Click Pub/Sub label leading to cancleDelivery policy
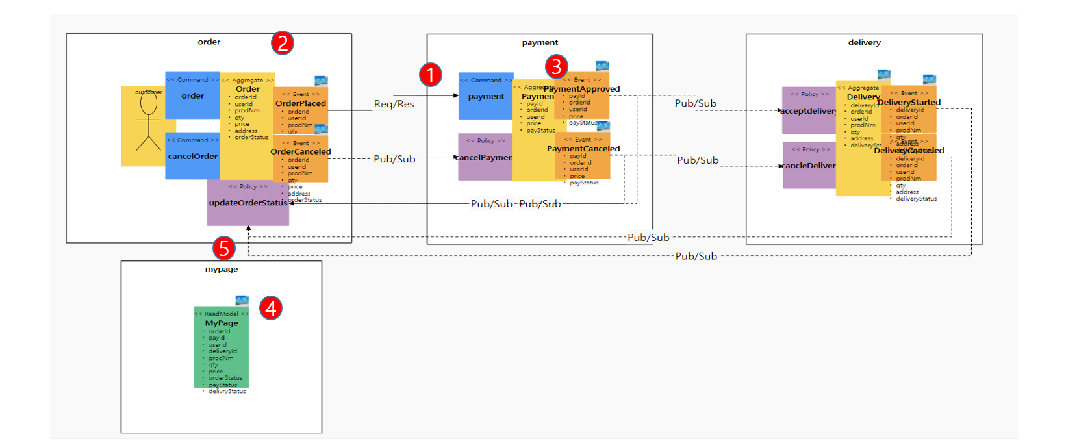 point(698,160)
